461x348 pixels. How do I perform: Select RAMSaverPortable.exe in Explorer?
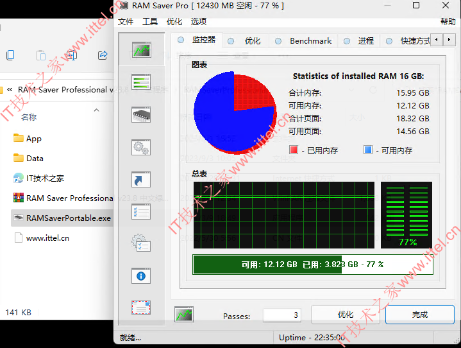tap(62, 218)
